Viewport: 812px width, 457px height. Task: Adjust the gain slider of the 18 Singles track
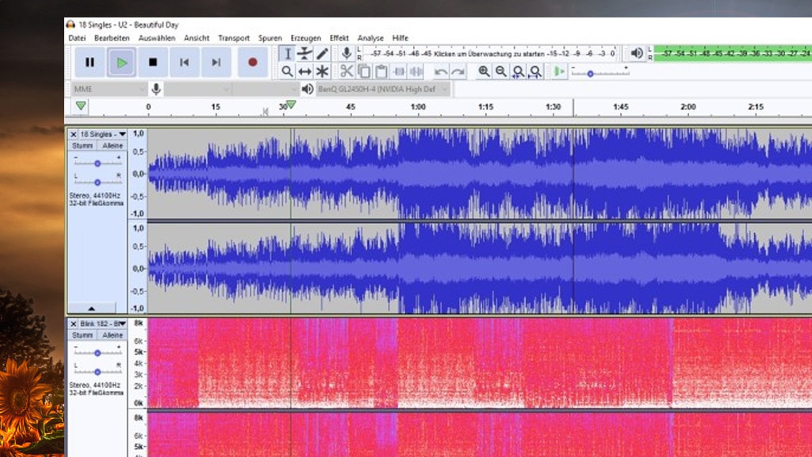[98, 163]
